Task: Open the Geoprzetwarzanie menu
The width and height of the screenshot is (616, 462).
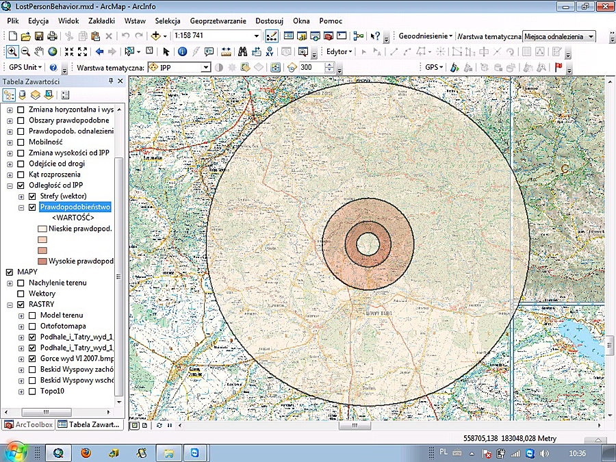Action: [218, 21]
